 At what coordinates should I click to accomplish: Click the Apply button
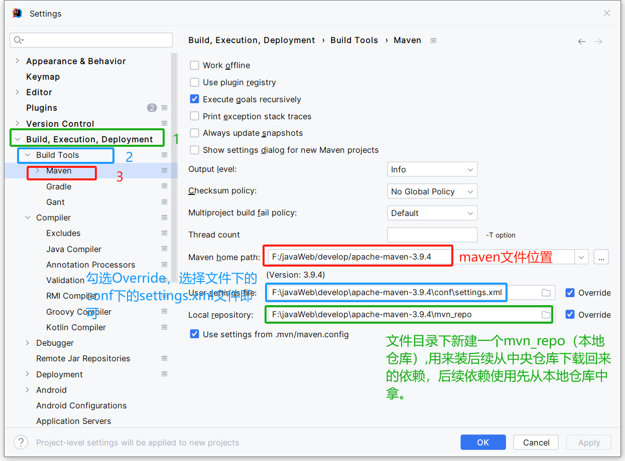589,442
